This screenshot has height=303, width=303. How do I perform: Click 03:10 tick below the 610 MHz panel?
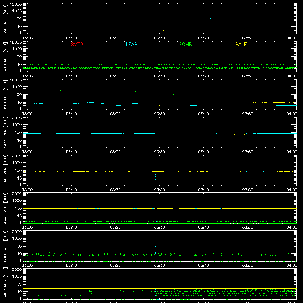(71, 114)
